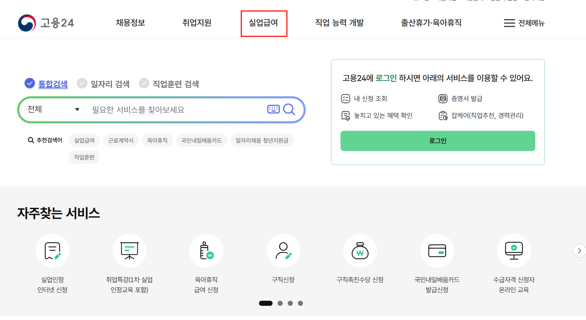
Task: Select the 출산휴가·육아휴직 menu item
Action: pyautogui.click(x=431, y=23)
